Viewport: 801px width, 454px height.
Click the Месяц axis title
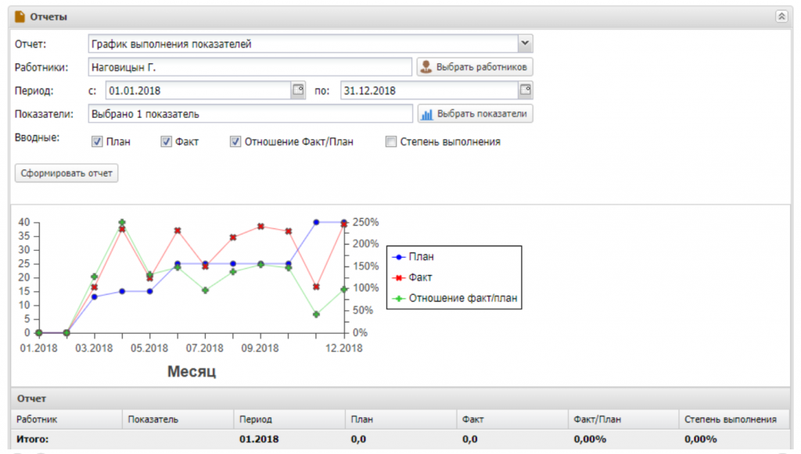[192, 371]
